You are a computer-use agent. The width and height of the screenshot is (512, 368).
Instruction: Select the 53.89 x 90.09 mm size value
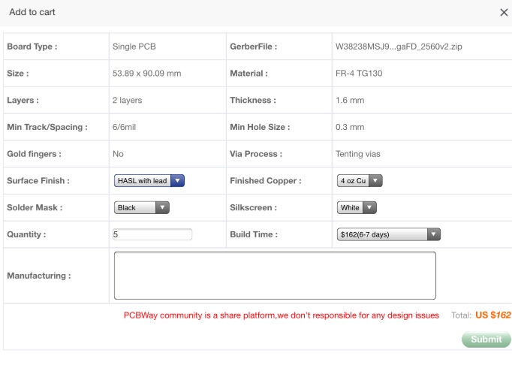(x=146, y=74)
